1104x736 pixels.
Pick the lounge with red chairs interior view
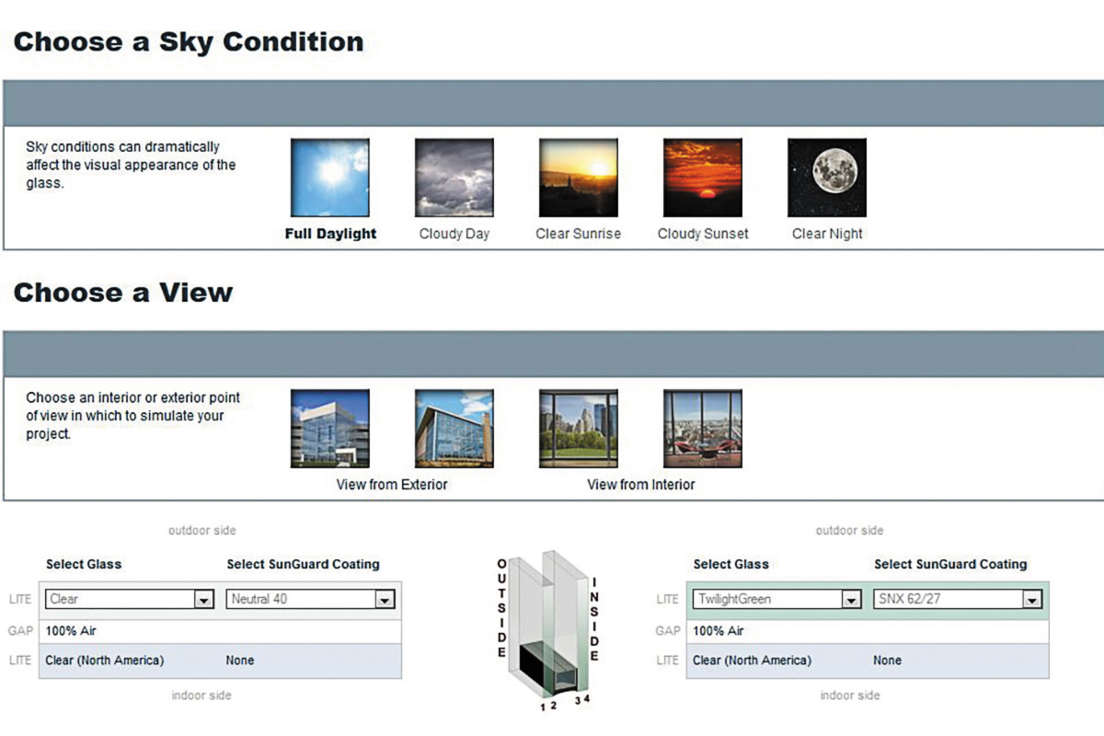[x=703, y=429]
